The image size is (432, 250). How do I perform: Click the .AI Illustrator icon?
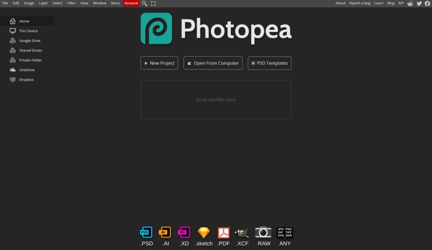pyautogui.click(x=165, y=233)
